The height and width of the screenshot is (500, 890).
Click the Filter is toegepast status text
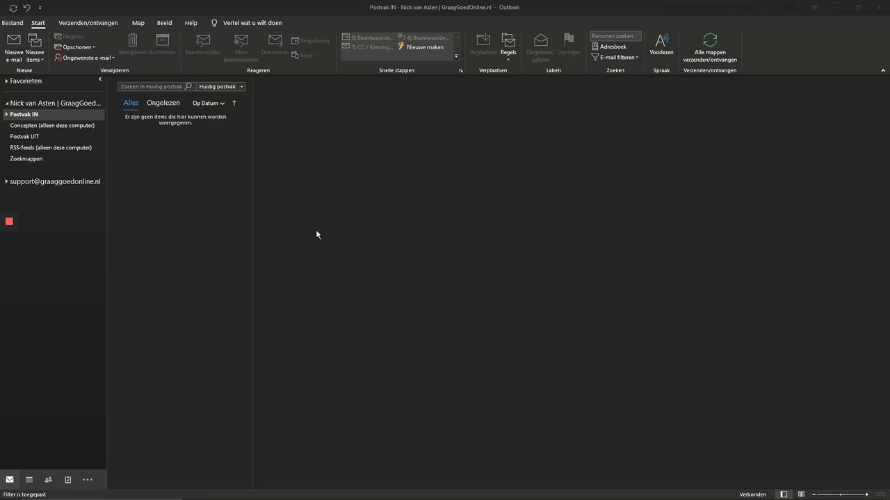(24, 494)
